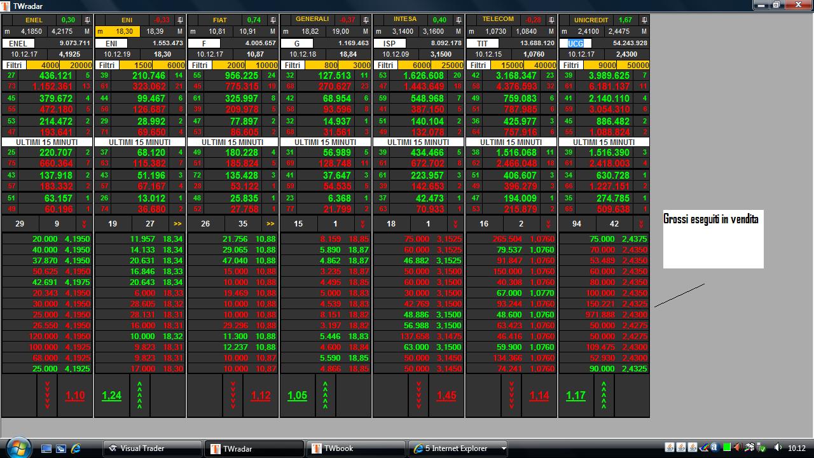Click the green up trend arrows beside 1,05
Screen dimensions: 814x458
(326, 396)
